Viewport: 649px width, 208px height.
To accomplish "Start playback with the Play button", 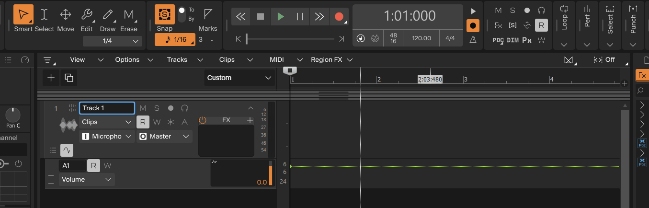I will tap(280, 17).
